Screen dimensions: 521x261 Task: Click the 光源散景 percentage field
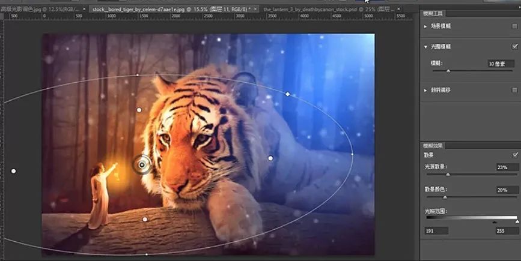click(506, 167)
